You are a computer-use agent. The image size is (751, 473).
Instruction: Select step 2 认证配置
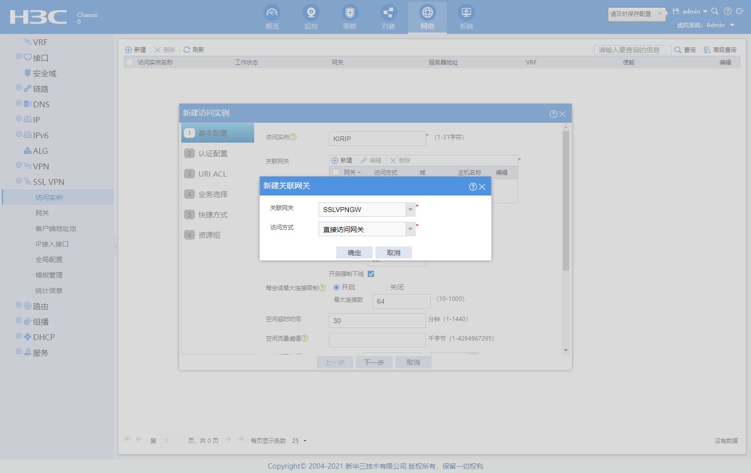click(218, 153)
